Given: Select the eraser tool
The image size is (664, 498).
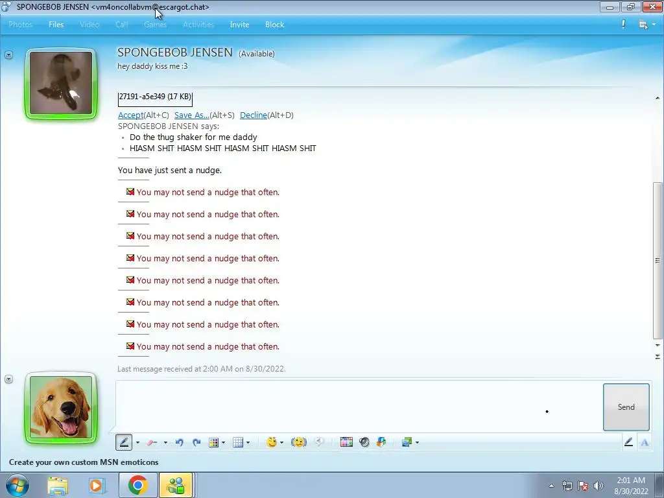Looking at the screenshot, I should (x=152, y=442).
